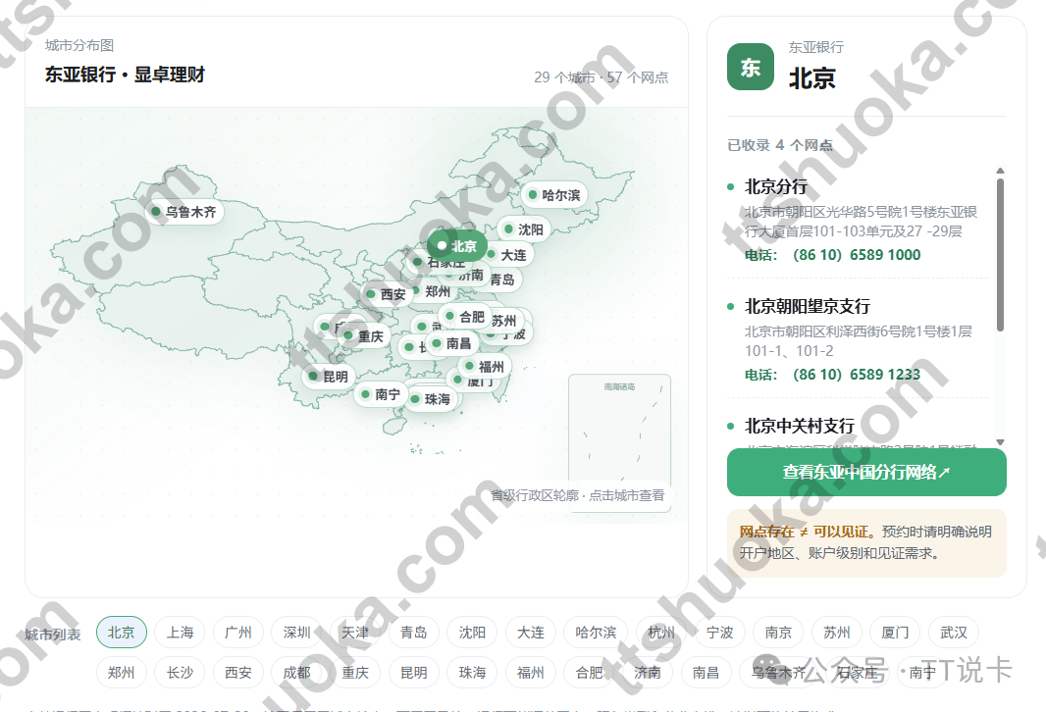
Task: Show branches for 昆明 chip
Action: [414, 673]
